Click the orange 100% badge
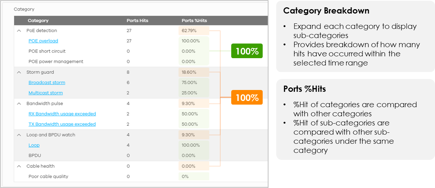The width and height of the screenshot is (435, 188). click(x=247, y=98)
